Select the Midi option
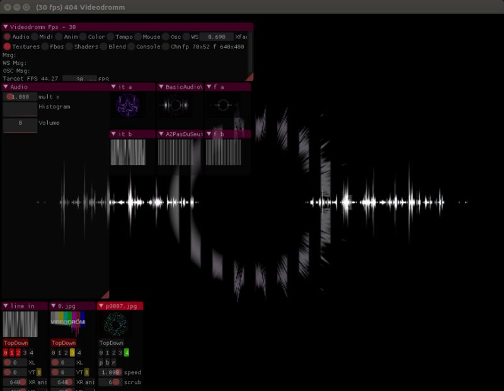The image size is (504, 391). point(35,37)
